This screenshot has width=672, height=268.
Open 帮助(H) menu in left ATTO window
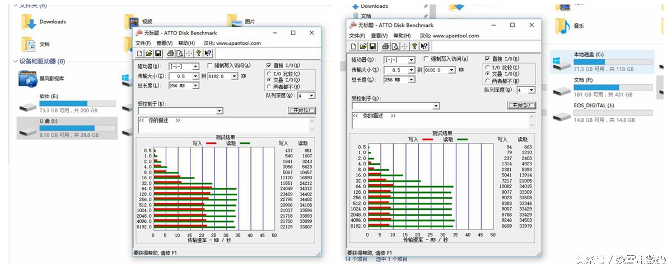186,43
